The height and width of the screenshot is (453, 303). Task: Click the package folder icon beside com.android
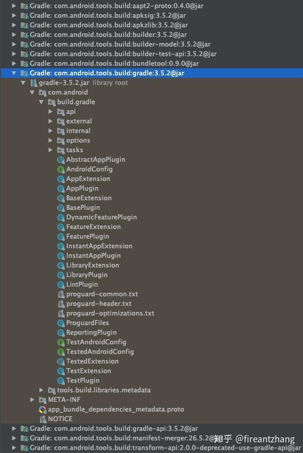pos(42,93)
